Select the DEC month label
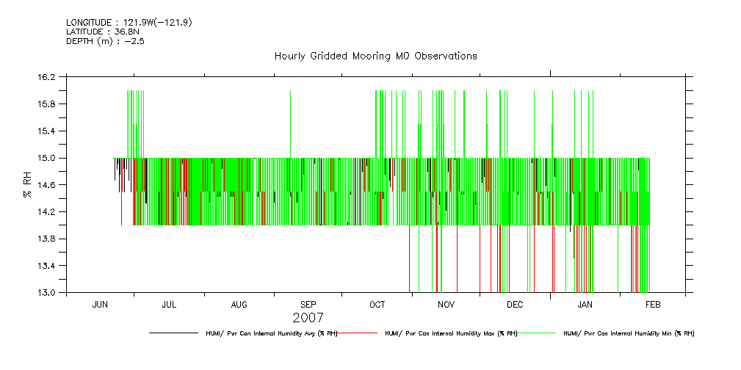 [515, 304]
